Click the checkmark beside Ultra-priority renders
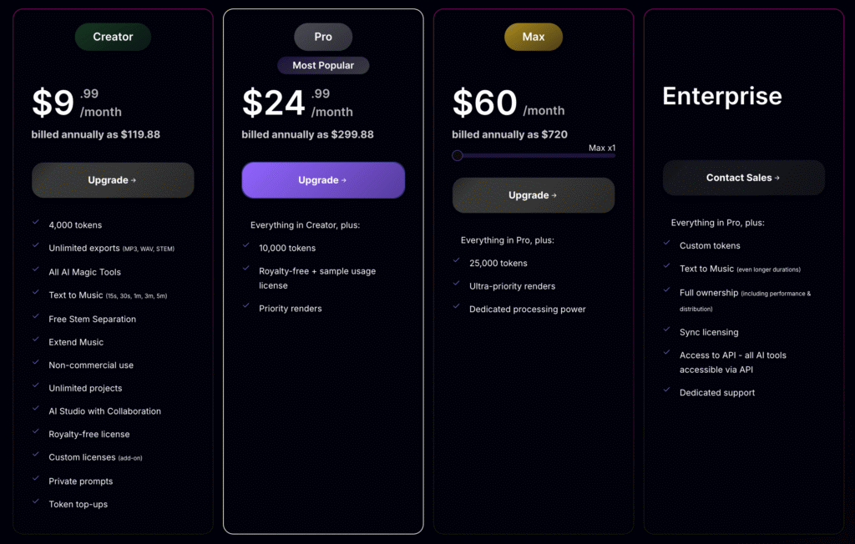 point(457,283)
